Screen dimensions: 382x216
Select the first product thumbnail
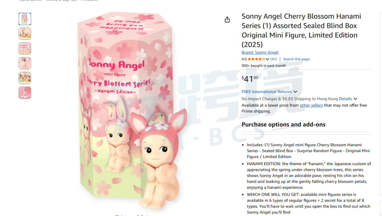coord(25,19)
